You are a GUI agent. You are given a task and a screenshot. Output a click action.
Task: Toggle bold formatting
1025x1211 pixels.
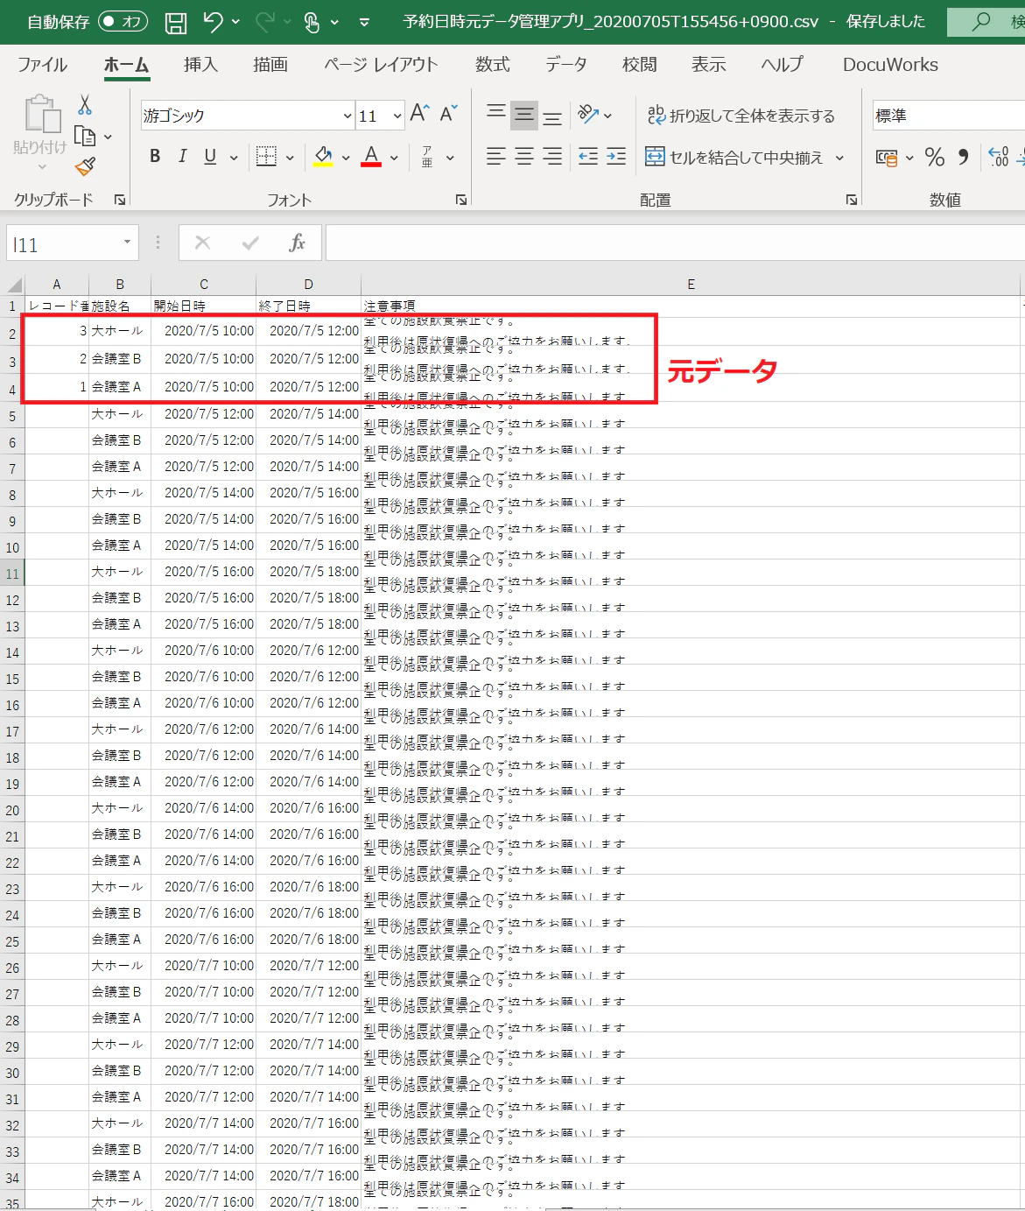tap(155, 157)
